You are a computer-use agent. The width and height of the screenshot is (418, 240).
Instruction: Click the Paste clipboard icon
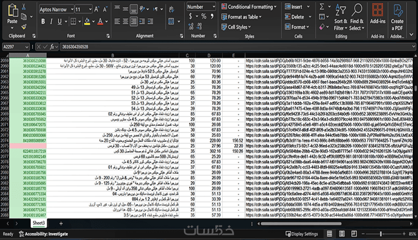tap(12, 10)
